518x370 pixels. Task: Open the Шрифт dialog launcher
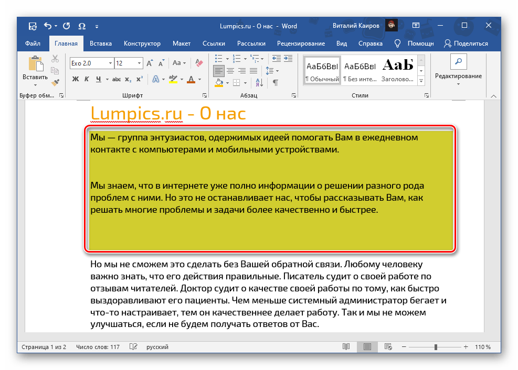pos(205,95)
